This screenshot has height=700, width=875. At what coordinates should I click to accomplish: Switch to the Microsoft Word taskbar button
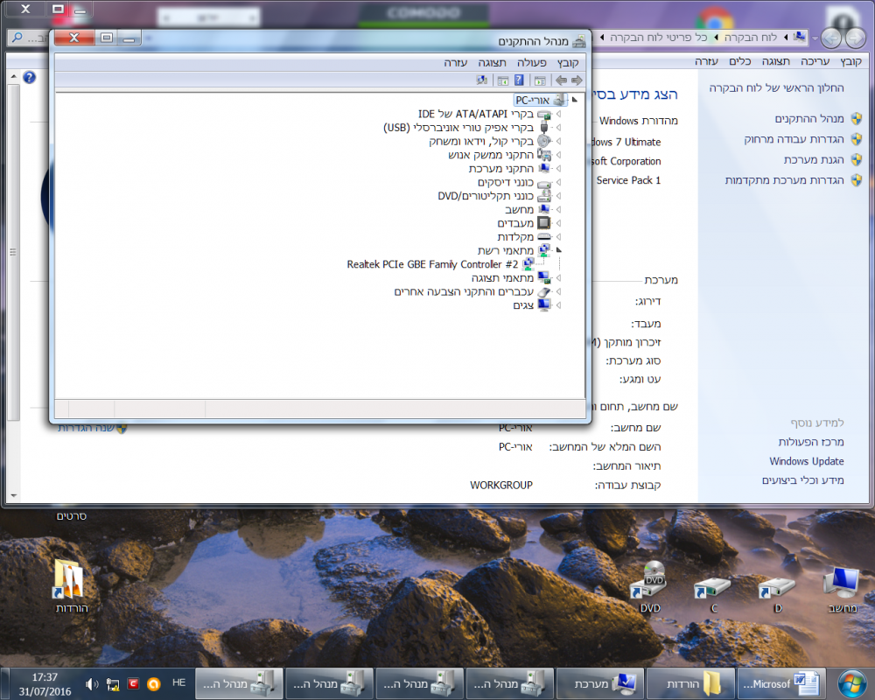click(x=780, y=683)
